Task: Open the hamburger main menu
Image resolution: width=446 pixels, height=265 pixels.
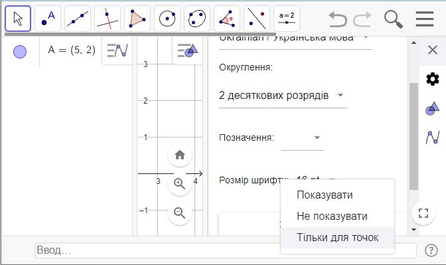Action: pos(425,19)
